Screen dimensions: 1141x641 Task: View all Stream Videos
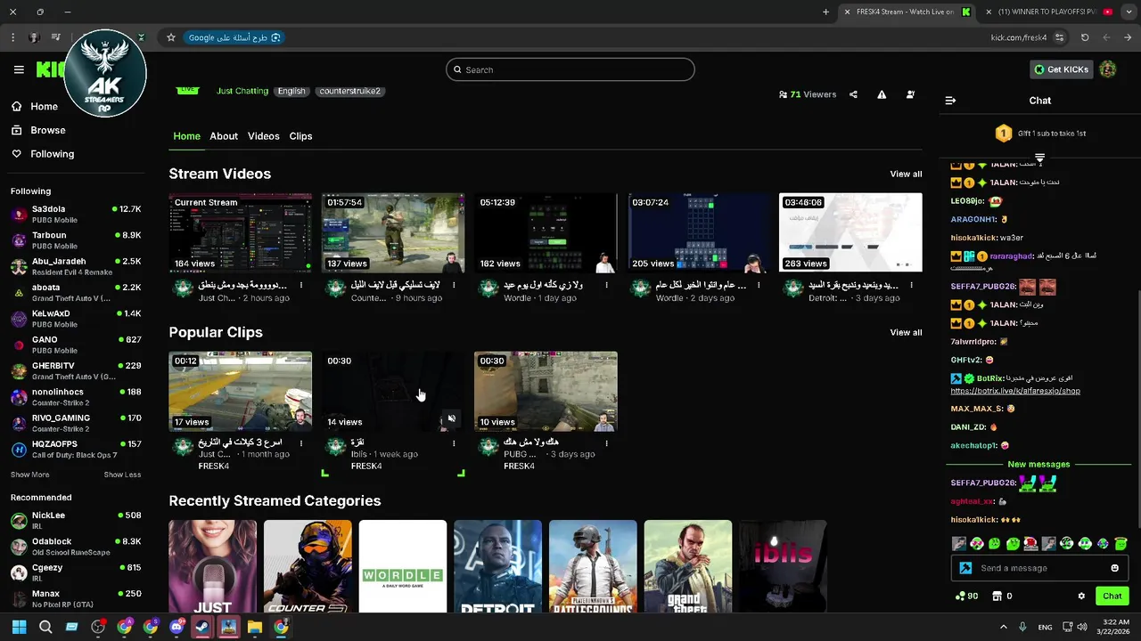coord(906,174)
